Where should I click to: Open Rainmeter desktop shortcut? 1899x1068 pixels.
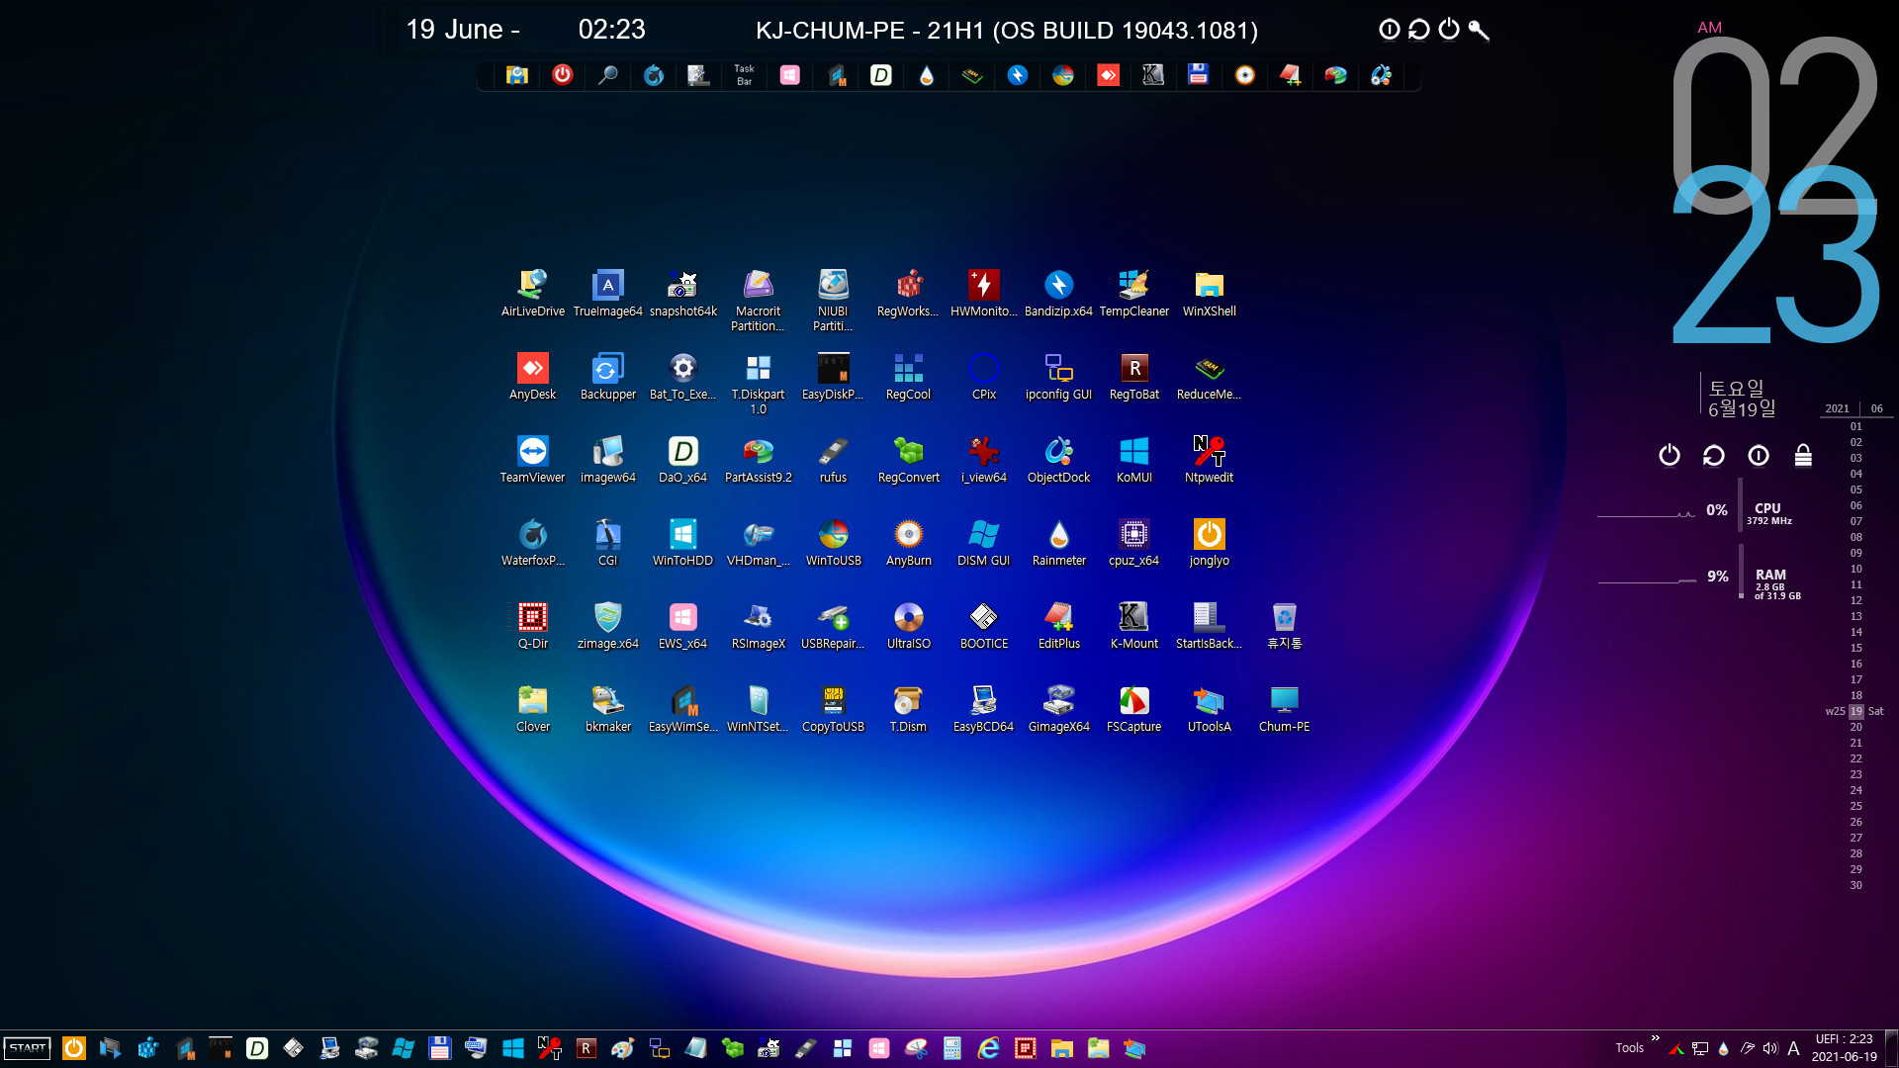[x=1058, y=543]
